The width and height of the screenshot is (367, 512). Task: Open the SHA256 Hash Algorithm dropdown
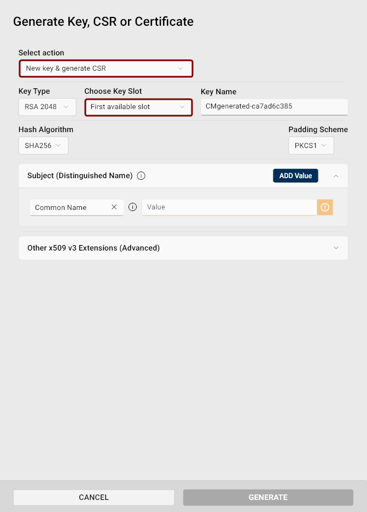click(43, 146)
